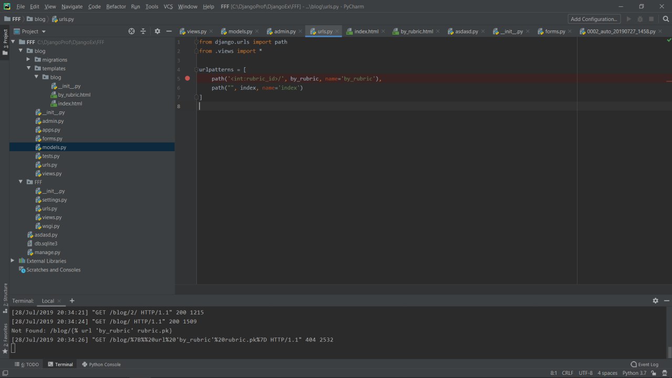The height and width of the screenshot is (378, 672).
Task: Open the Navigate menu
Action: click(71, 6)
